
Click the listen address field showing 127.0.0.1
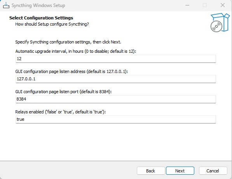click(x=115, y=79)
